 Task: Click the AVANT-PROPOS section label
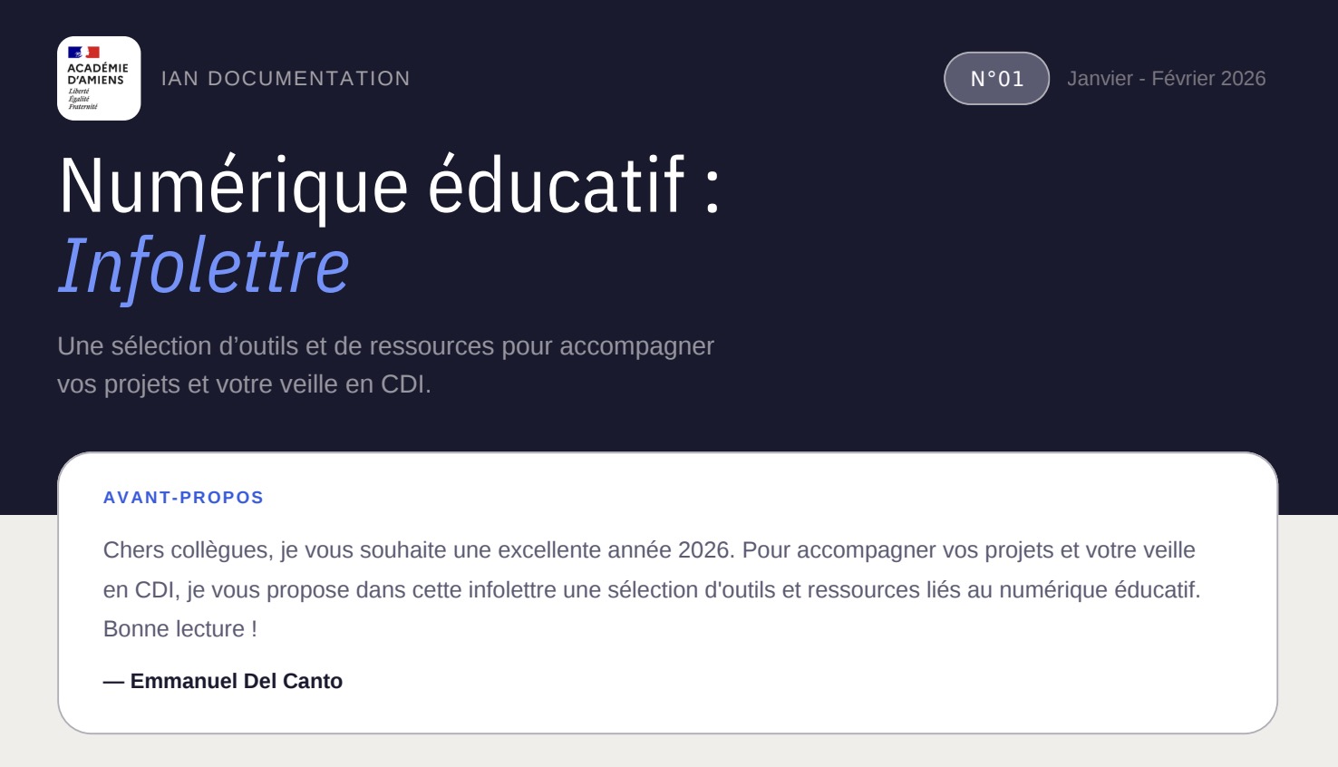tap(183, 498)
